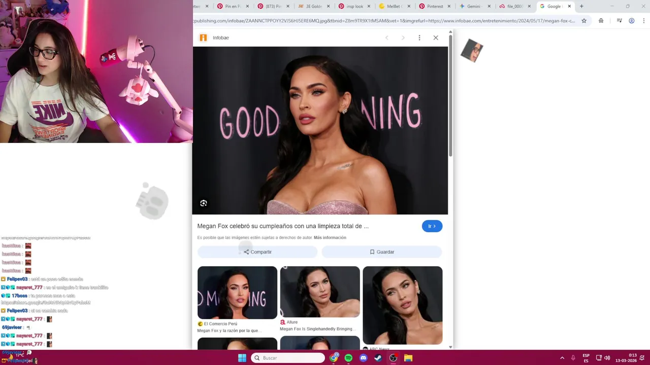Open Steam from the taskbar
The height and width of the screenshot is (365, 650).
tap(378, 358)
